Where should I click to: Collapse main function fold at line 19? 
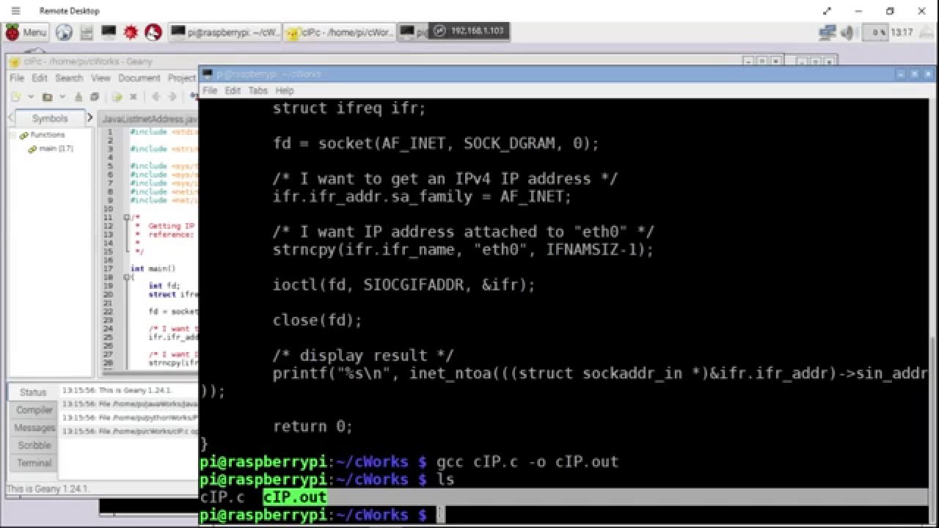click(126, 277)
